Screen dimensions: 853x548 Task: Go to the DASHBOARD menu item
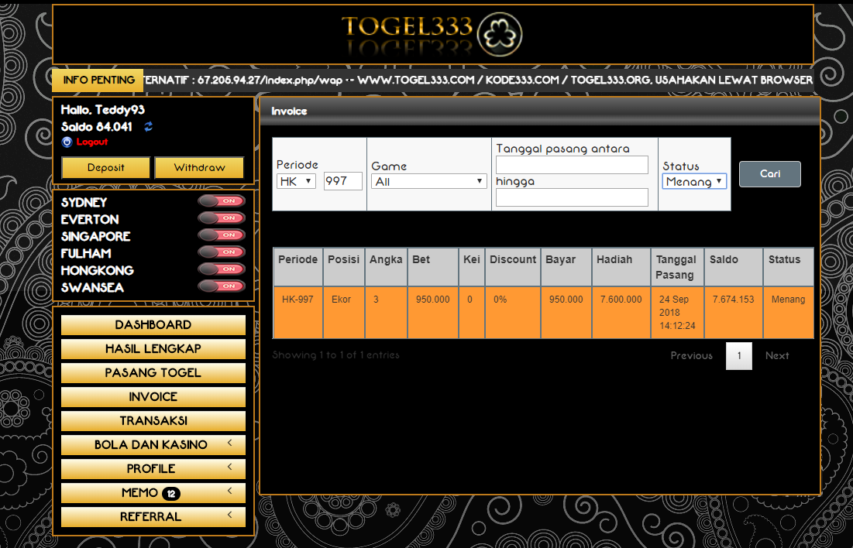pyautogui.click(x=153, y=325)
